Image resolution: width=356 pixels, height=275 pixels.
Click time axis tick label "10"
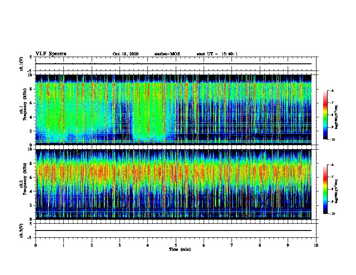pos(316,245)
